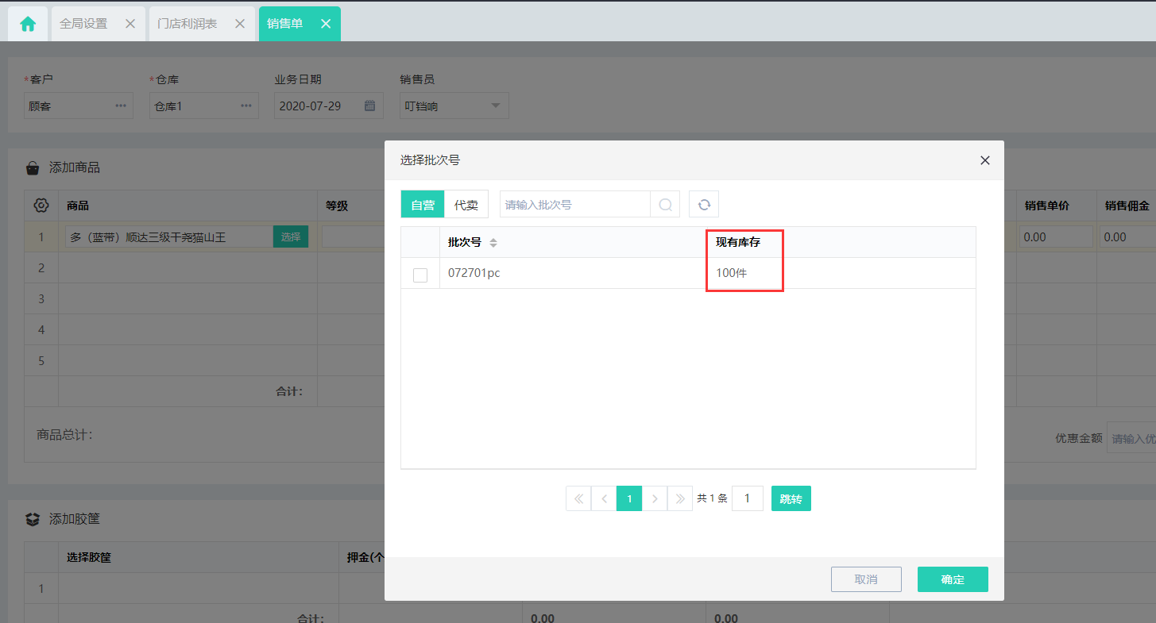Go to previous page arrow
This screenshot has width=1156, height=623.
point(604,498)
